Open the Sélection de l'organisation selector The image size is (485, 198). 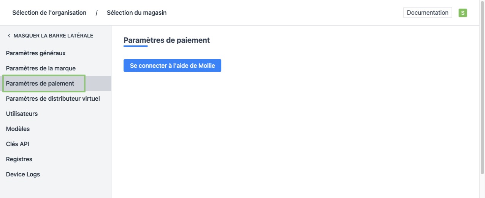[49, 13]
